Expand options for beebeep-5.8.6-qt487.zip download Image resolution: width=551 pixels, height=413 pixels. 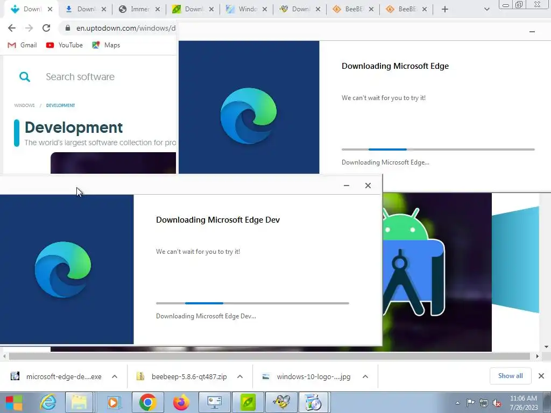(240, 376)
